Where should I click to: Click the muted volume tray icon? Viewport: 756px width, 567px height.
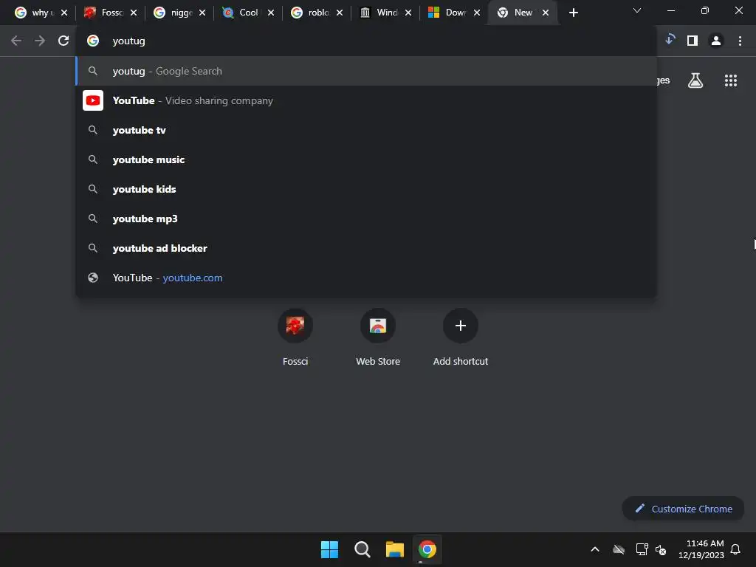coord(661,549)
